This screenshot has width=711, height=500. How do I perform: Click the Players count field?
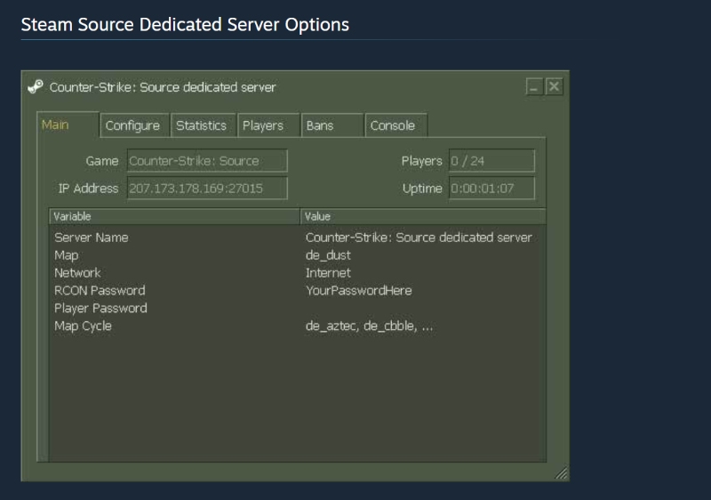[x=491, y=161]
